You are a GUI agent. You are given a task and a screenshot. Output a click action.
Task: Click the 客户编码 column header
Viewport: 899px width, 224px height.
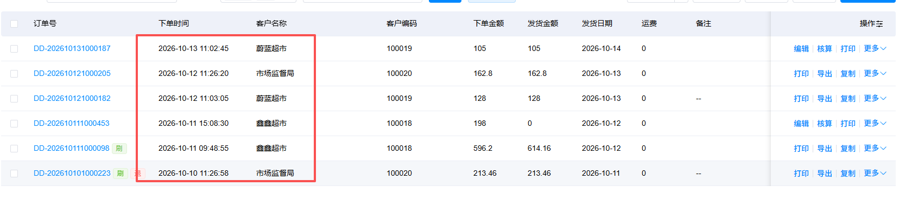point(402,23)
